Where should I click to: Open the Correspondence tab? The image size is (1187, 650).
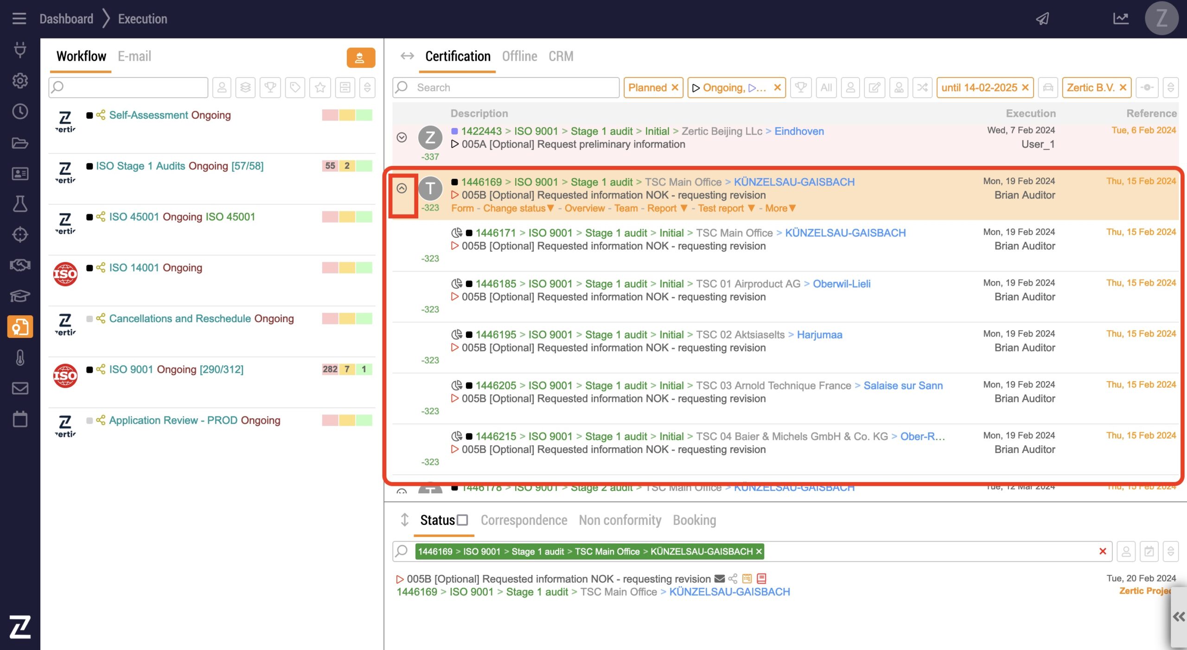click(523, 520)
